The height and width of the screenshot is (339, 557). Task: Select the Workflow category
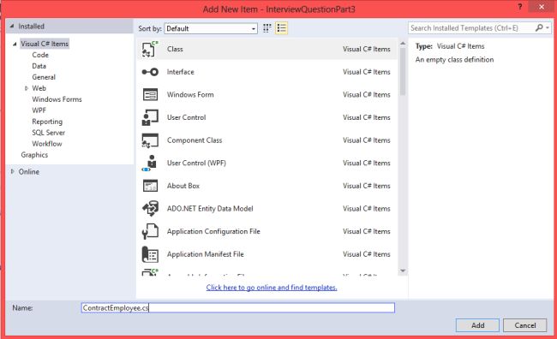pos(47,144)
